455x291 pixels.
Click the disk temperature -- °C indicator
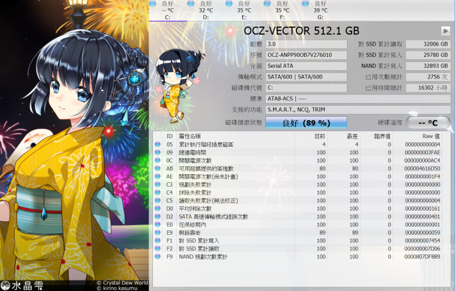[428, 123]
